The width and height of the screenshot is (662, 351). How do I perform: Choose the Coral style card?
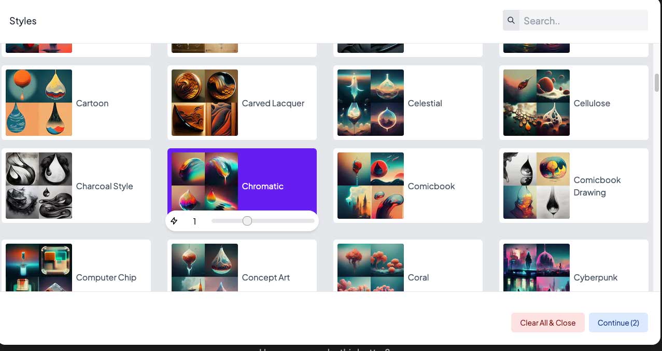(408, 265)
